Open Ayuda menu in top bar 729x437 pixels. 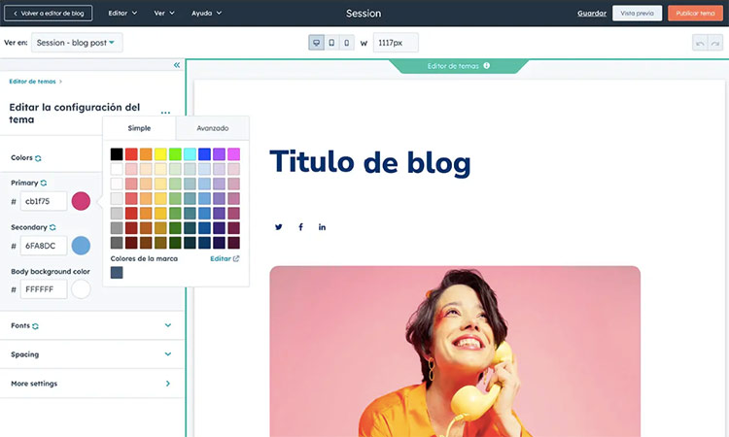pyautogui.click(x=206, y=13)
